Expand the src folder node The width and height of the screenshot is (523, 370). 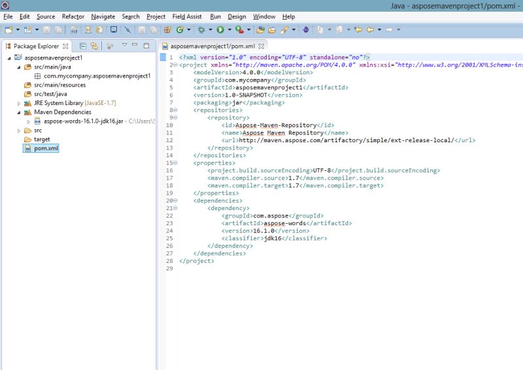(19, 131)
